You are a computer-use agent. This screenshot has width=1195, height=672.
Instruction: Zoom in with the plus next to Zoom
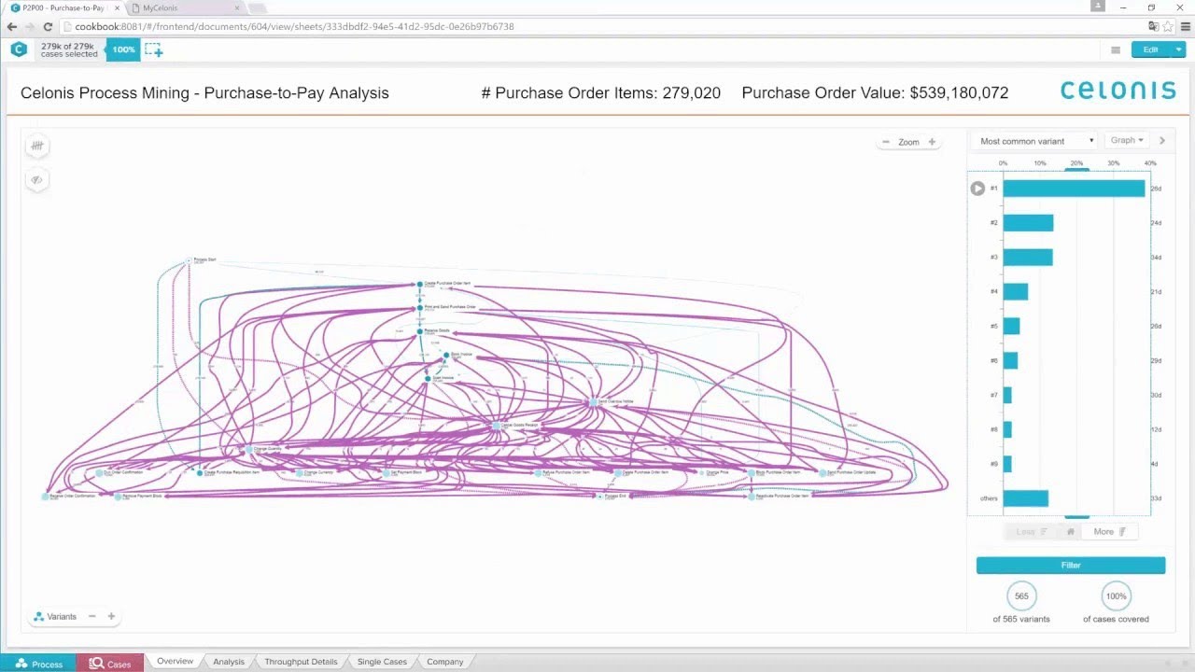tap(932, 142)
